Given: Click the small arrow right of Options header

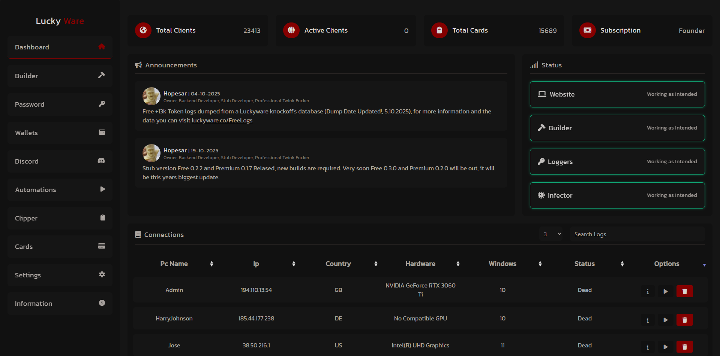Looking at the screenshot, I should pyautogui.click(x=704, y=265).
